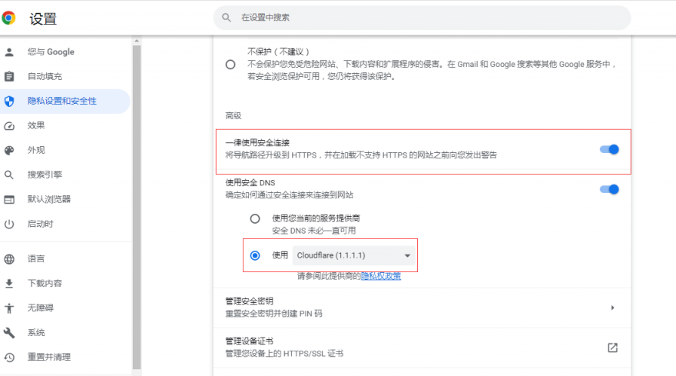Click the shield icon for 隐私设置和安全性

9,101
